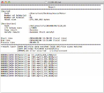Click result row 000008 Clip (16).mp4
This screenshot has height=93, width=104.
[29, 69]
